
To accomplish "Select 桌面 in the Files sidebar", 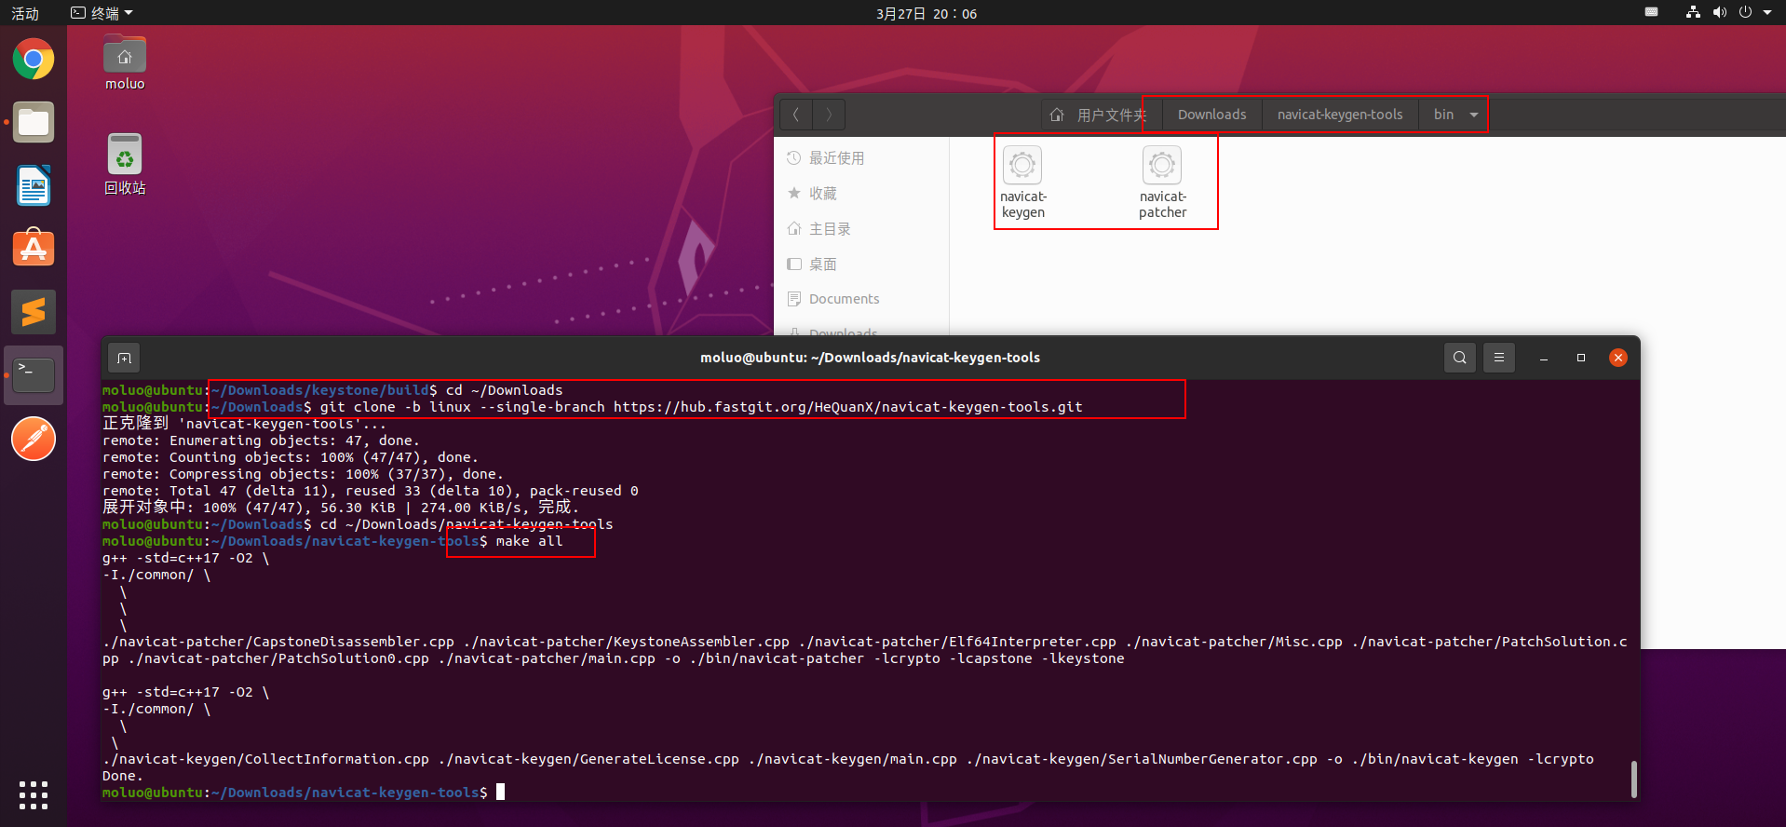I will (861, 264).
